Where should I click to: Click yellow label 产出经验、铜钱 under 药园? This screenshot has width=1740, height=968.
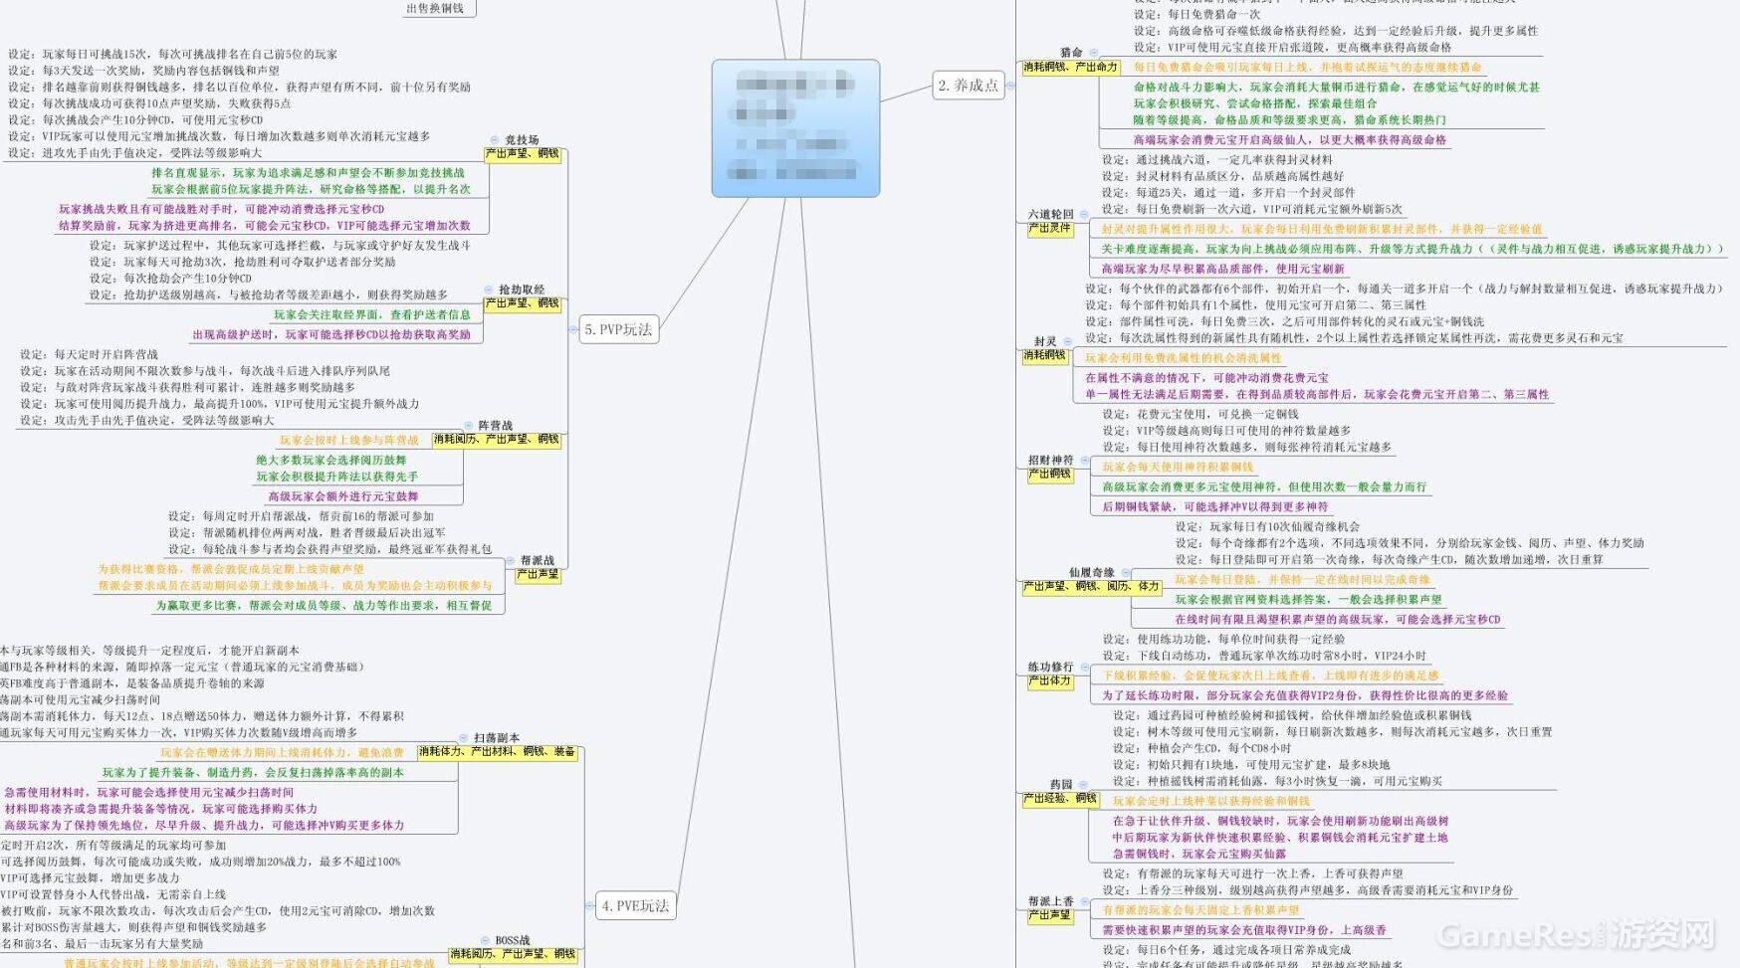coord(1060,799)
